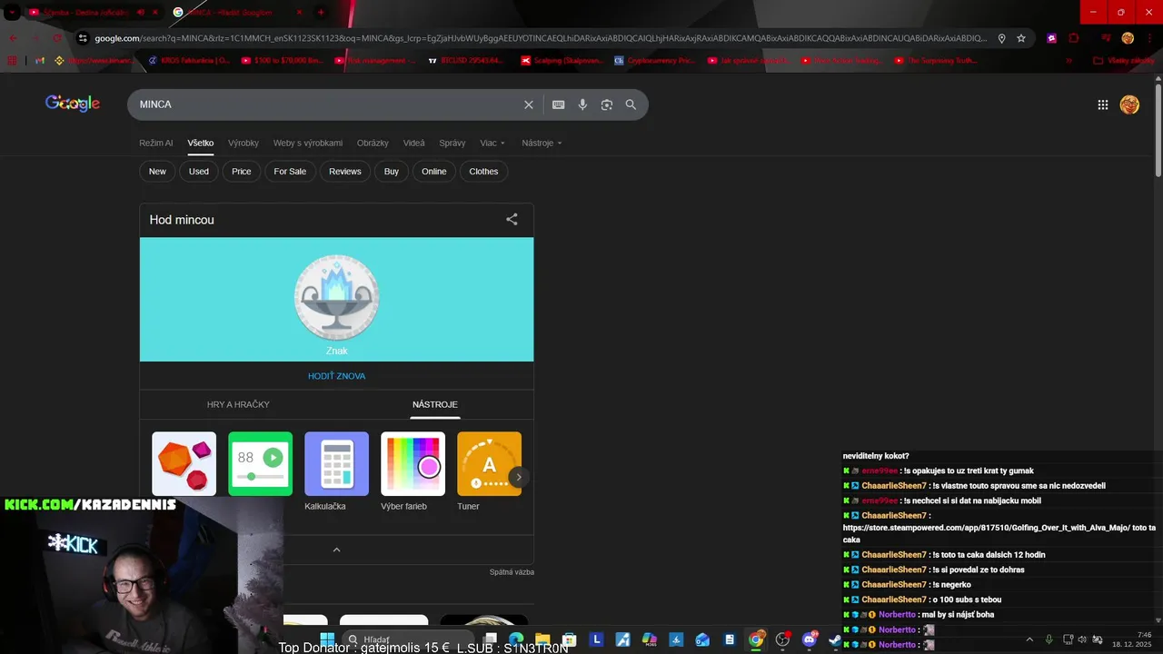The height and width of the screenshot is (654, 1163).
Task: Apply the Buy filter chip
Action: [x=392, y=171]
